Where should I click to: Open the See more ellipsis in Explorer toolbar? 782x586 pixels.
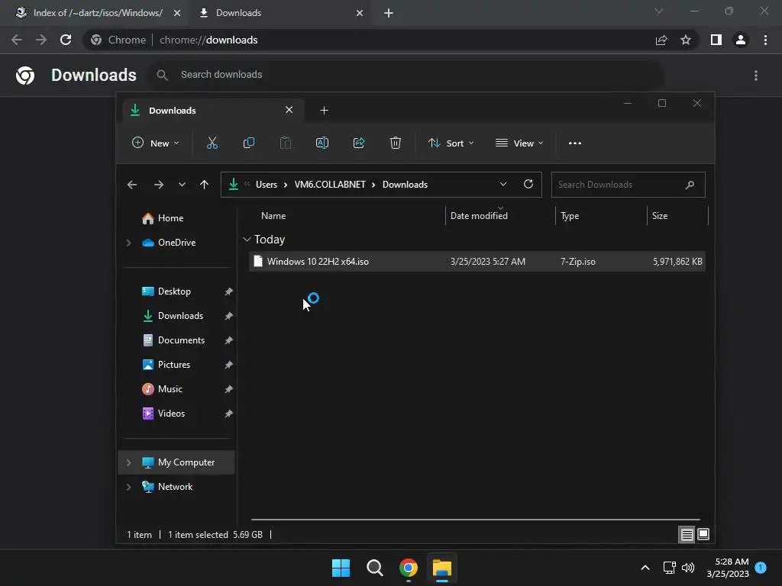click(x=575, y=143)
